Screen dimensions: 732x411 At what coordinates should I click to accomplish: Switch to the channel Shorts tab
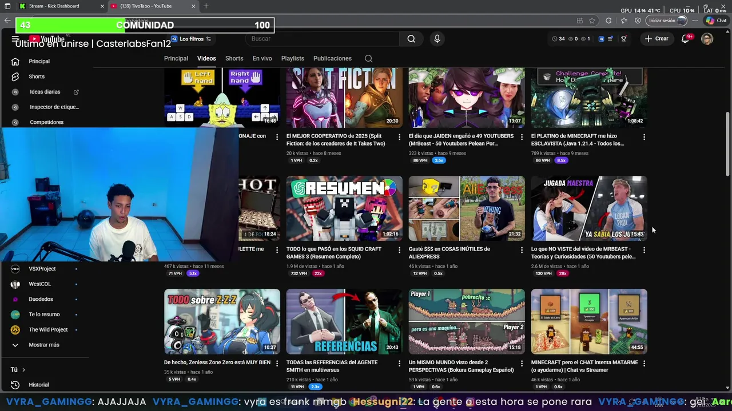click(x=234, y=58)
